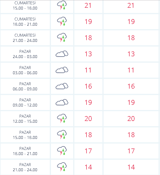Click first temperature 14 in Pazar 21.00 row

[88, 167]
